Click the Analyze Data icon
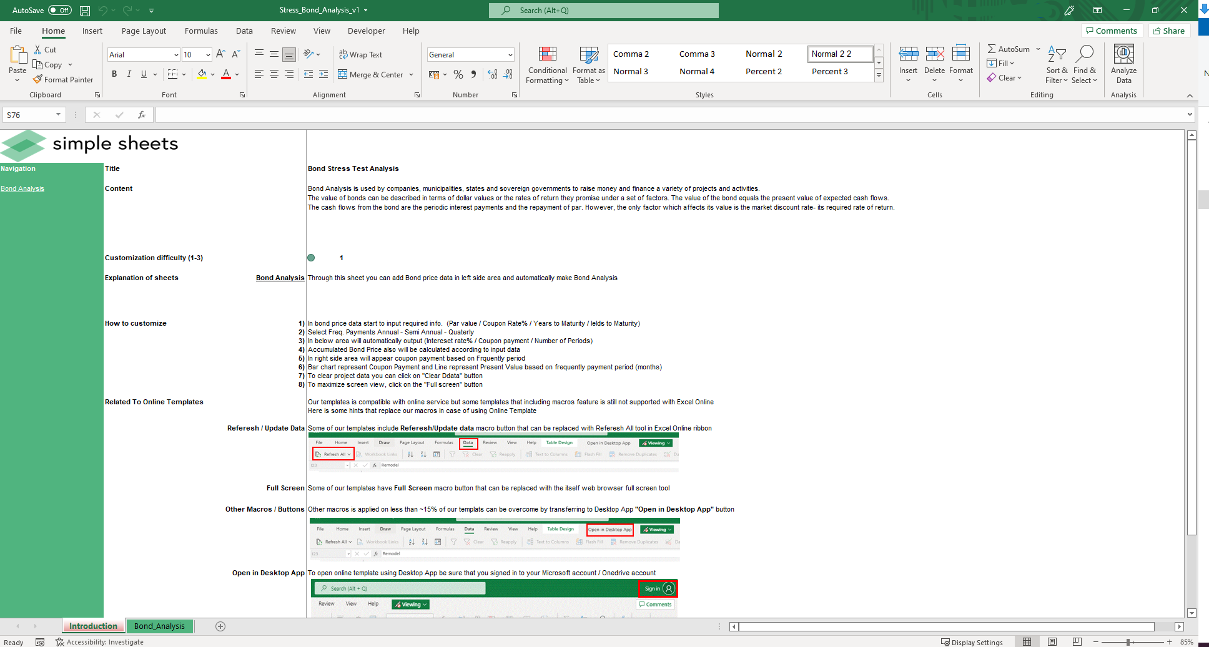 (x=1124, y=54)
